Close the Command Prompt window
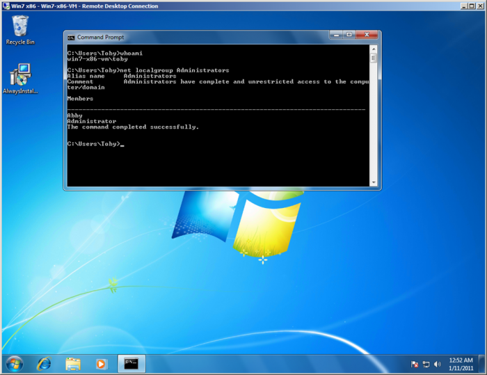Image resolution: width=487 pixels, height=375 pixels. [367, 35]
